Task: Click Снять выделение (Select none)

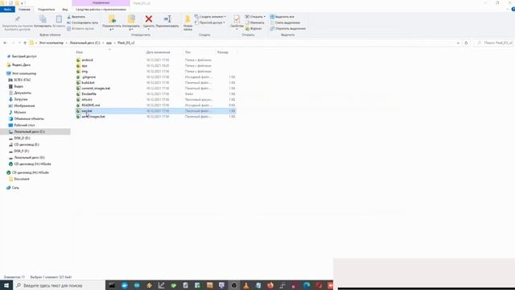Action: tap(285, 23)
